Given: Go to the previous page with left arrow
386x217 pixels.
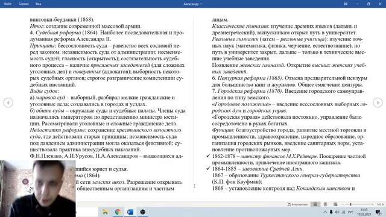Looking at the screenshot, I should pos(8,102).
